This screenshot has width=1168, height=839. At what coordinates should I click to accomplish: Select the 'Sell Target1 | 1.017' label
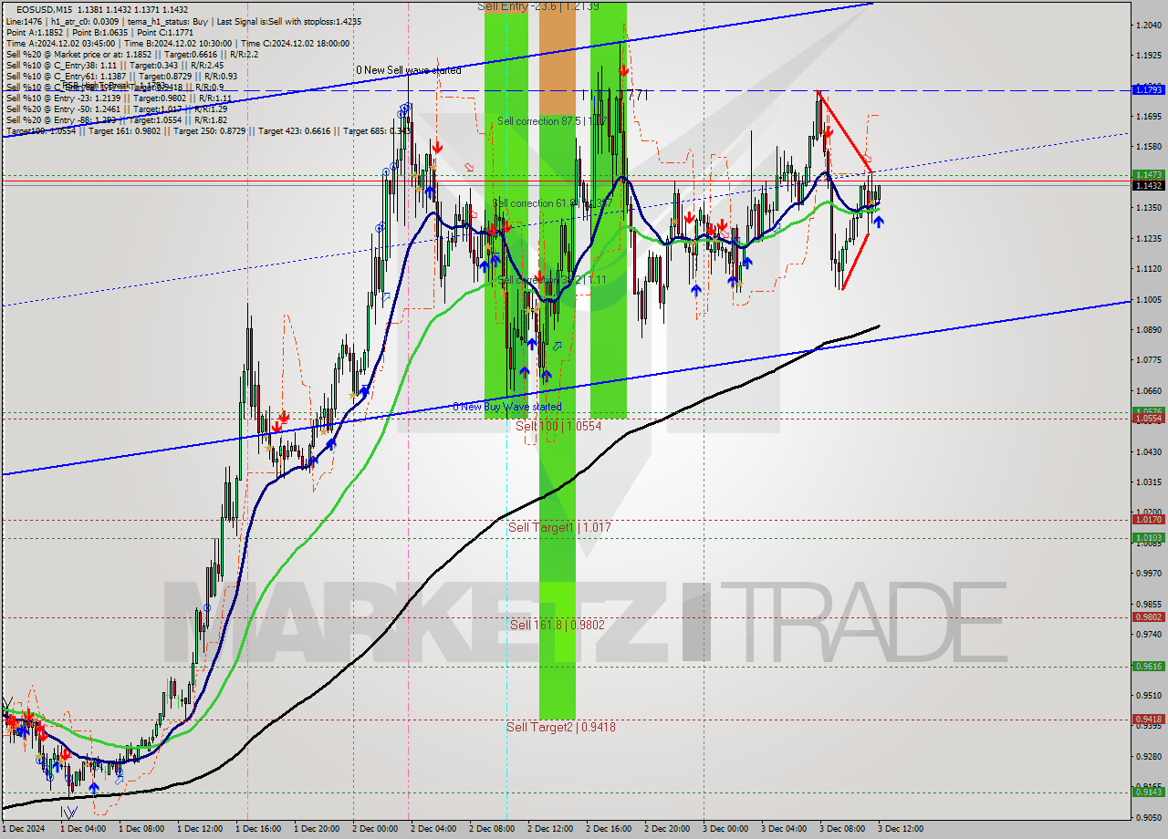pyautogui.click(x=559, y=527)
